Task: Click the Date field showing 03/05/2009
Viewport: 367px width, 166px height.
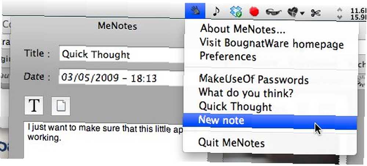Action: [x=122, y=78]
